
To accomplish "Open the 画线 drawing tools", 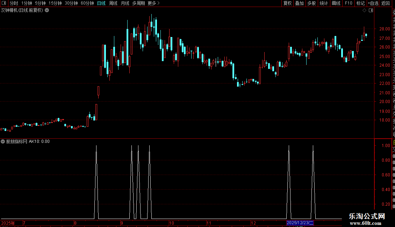I will click(x=336, y=3).
